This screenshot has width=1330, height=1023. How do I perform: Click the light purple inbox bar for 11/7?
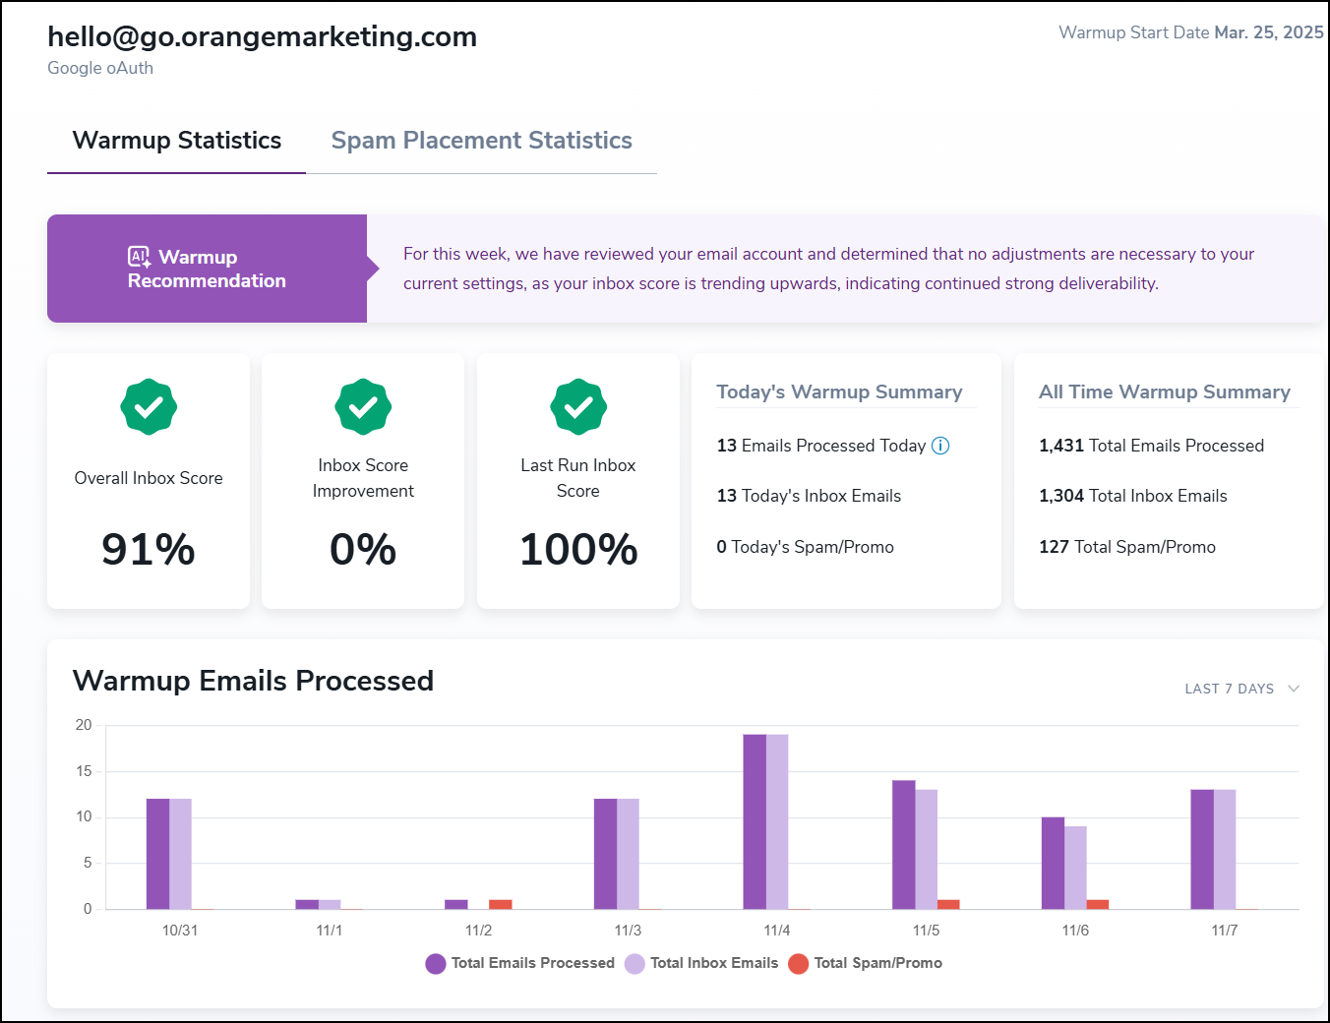pyautogui.click(x=1225, y=849)
